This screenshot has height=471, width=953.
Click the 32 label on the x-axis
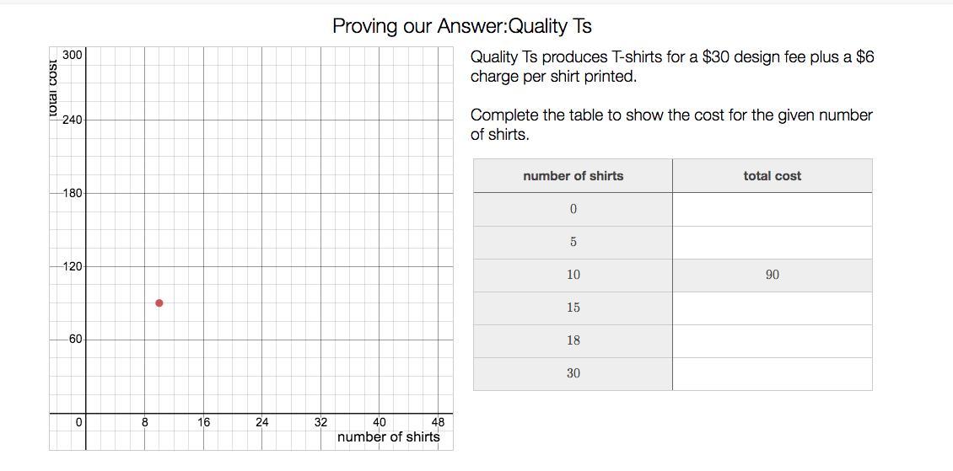coord(320,422)
